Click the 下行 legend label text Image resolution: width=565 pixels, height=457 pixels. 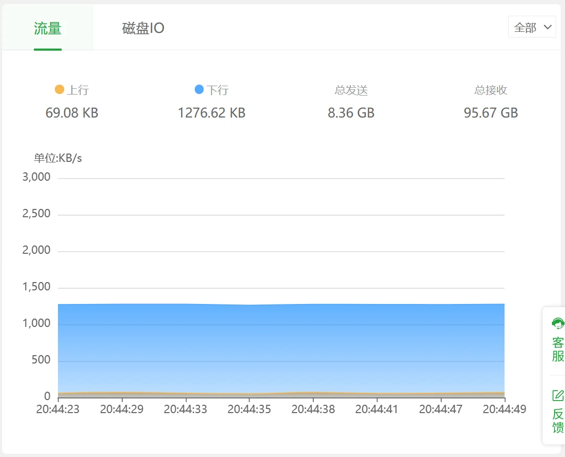(218, 90)
